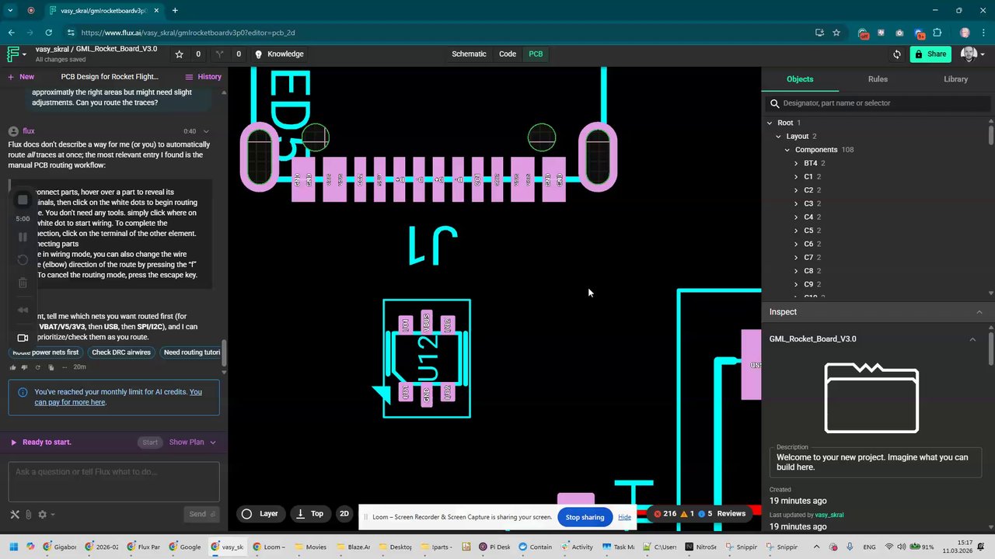This screenshot has width=995, height=559.
Task: Click the object search field
Action: (x=878, y=103)
